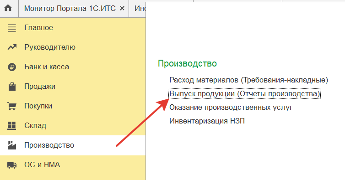The width and height of the screenshot is (345, 180).
Task: Open Инвентаризация НЗП
Action: (x=207, y=121)
